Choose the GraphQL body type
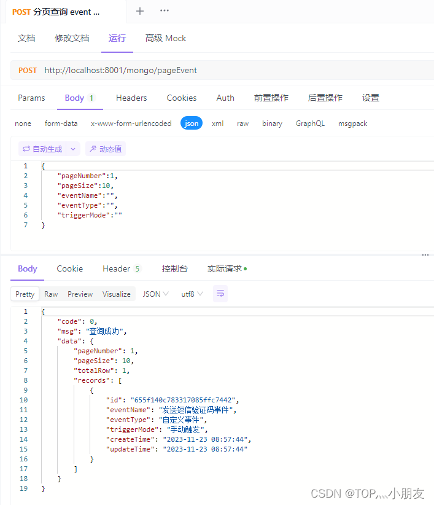Viewport: 434px width, 505px height. click(310, 123)
